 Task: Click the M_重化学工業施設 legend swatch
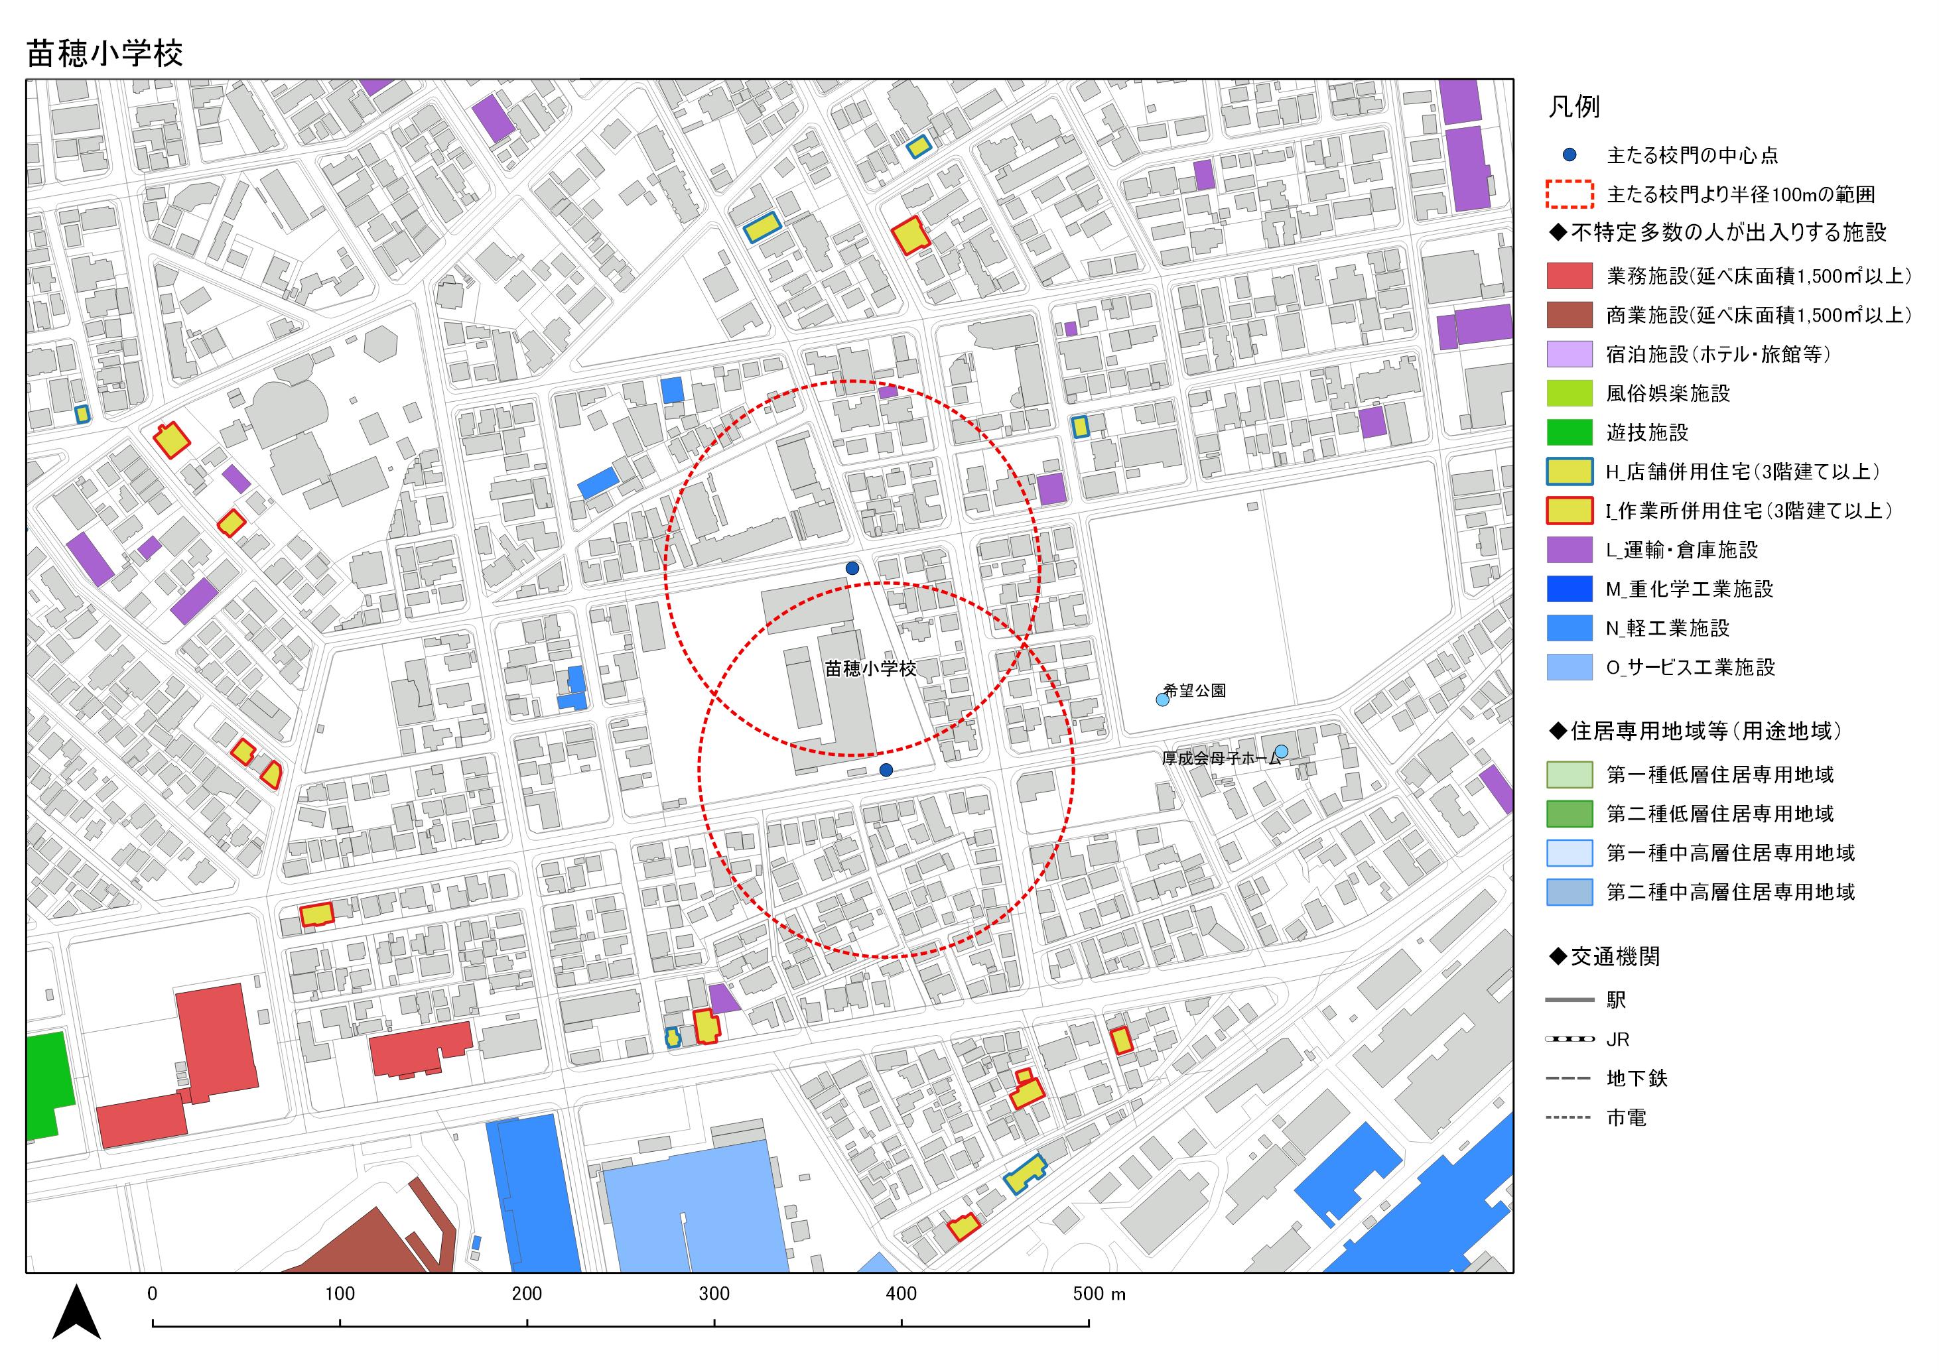(x=1570, y=588)
